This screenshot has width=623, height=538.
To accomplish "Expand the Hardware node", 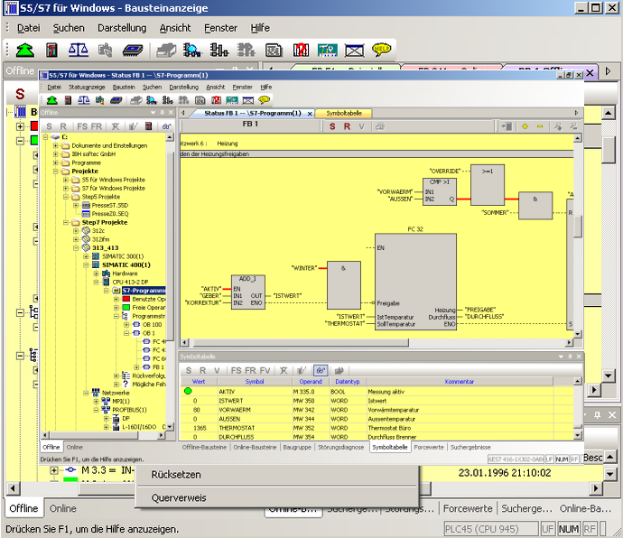I will point(96,274).
